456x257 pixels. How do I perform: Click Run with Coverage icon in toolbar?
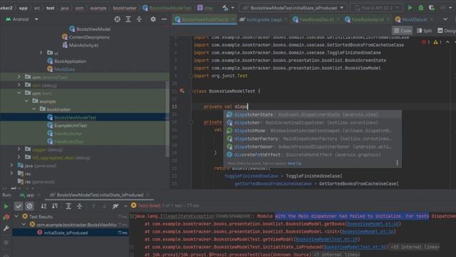click(x=432, y=8)
